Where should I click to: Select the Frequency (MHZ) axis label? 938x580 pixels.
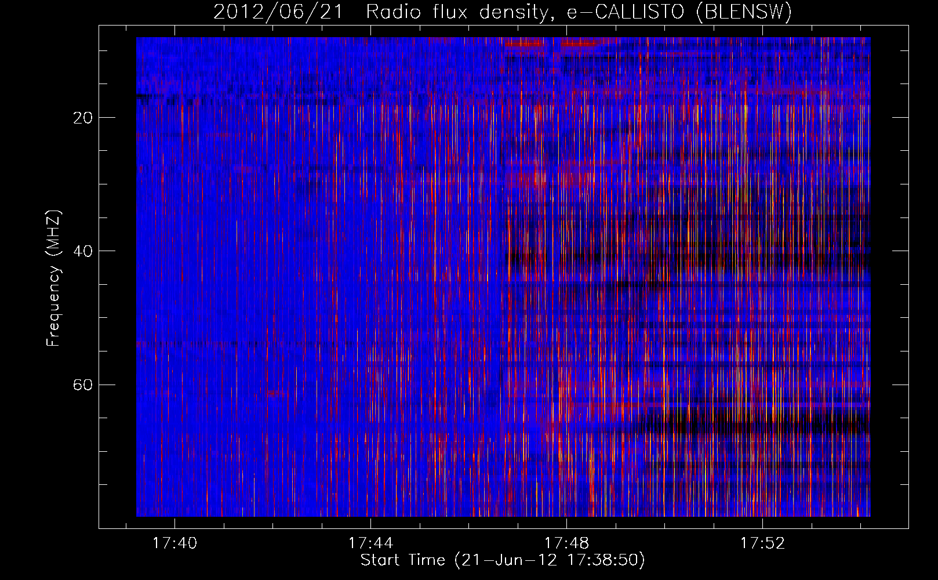tap(53, 278)
